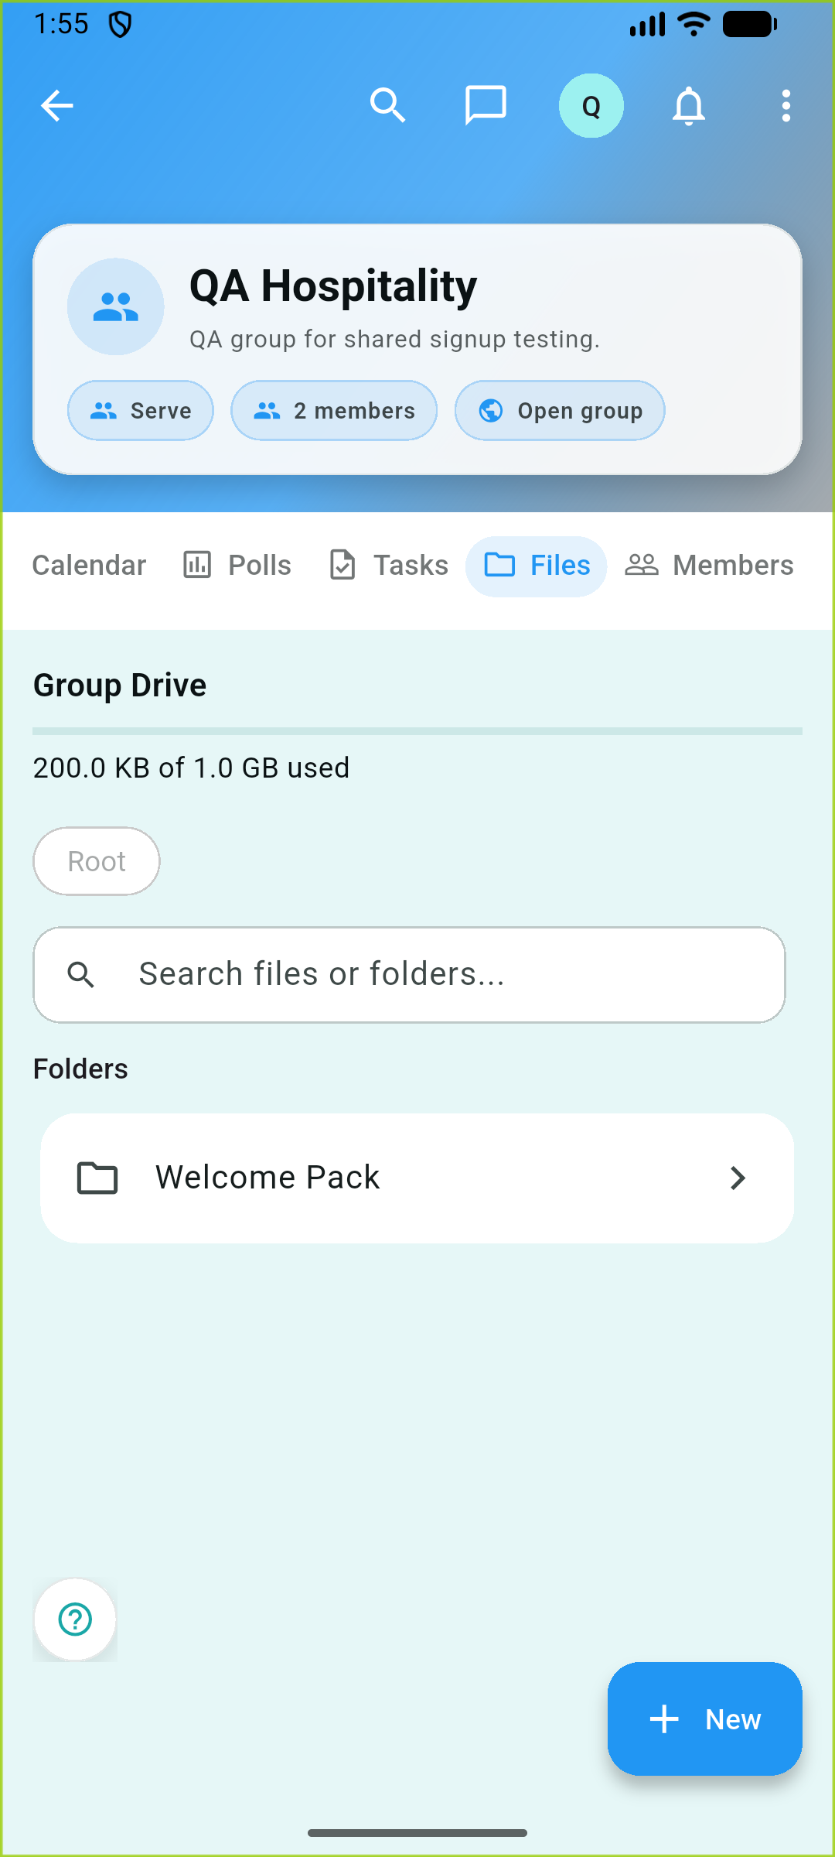835x1857 pixels.
Task: Open the three-dot overflow menu
Action: tap(786, 106)
